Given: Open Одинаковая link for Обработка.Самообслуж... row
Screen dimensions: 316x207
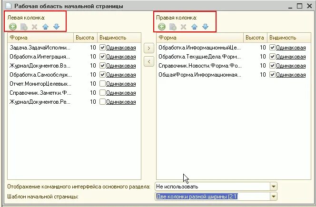Looking at the screenshot, I should pos(121,75).
